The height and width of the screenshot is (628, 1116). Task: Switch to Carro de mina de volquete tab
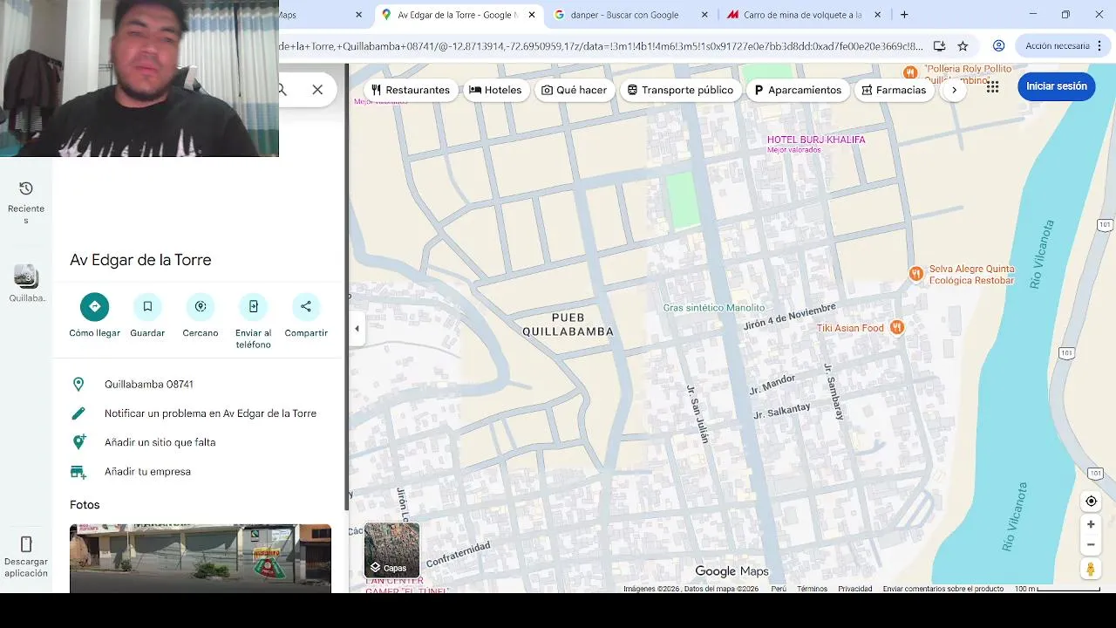click(802, 15)
